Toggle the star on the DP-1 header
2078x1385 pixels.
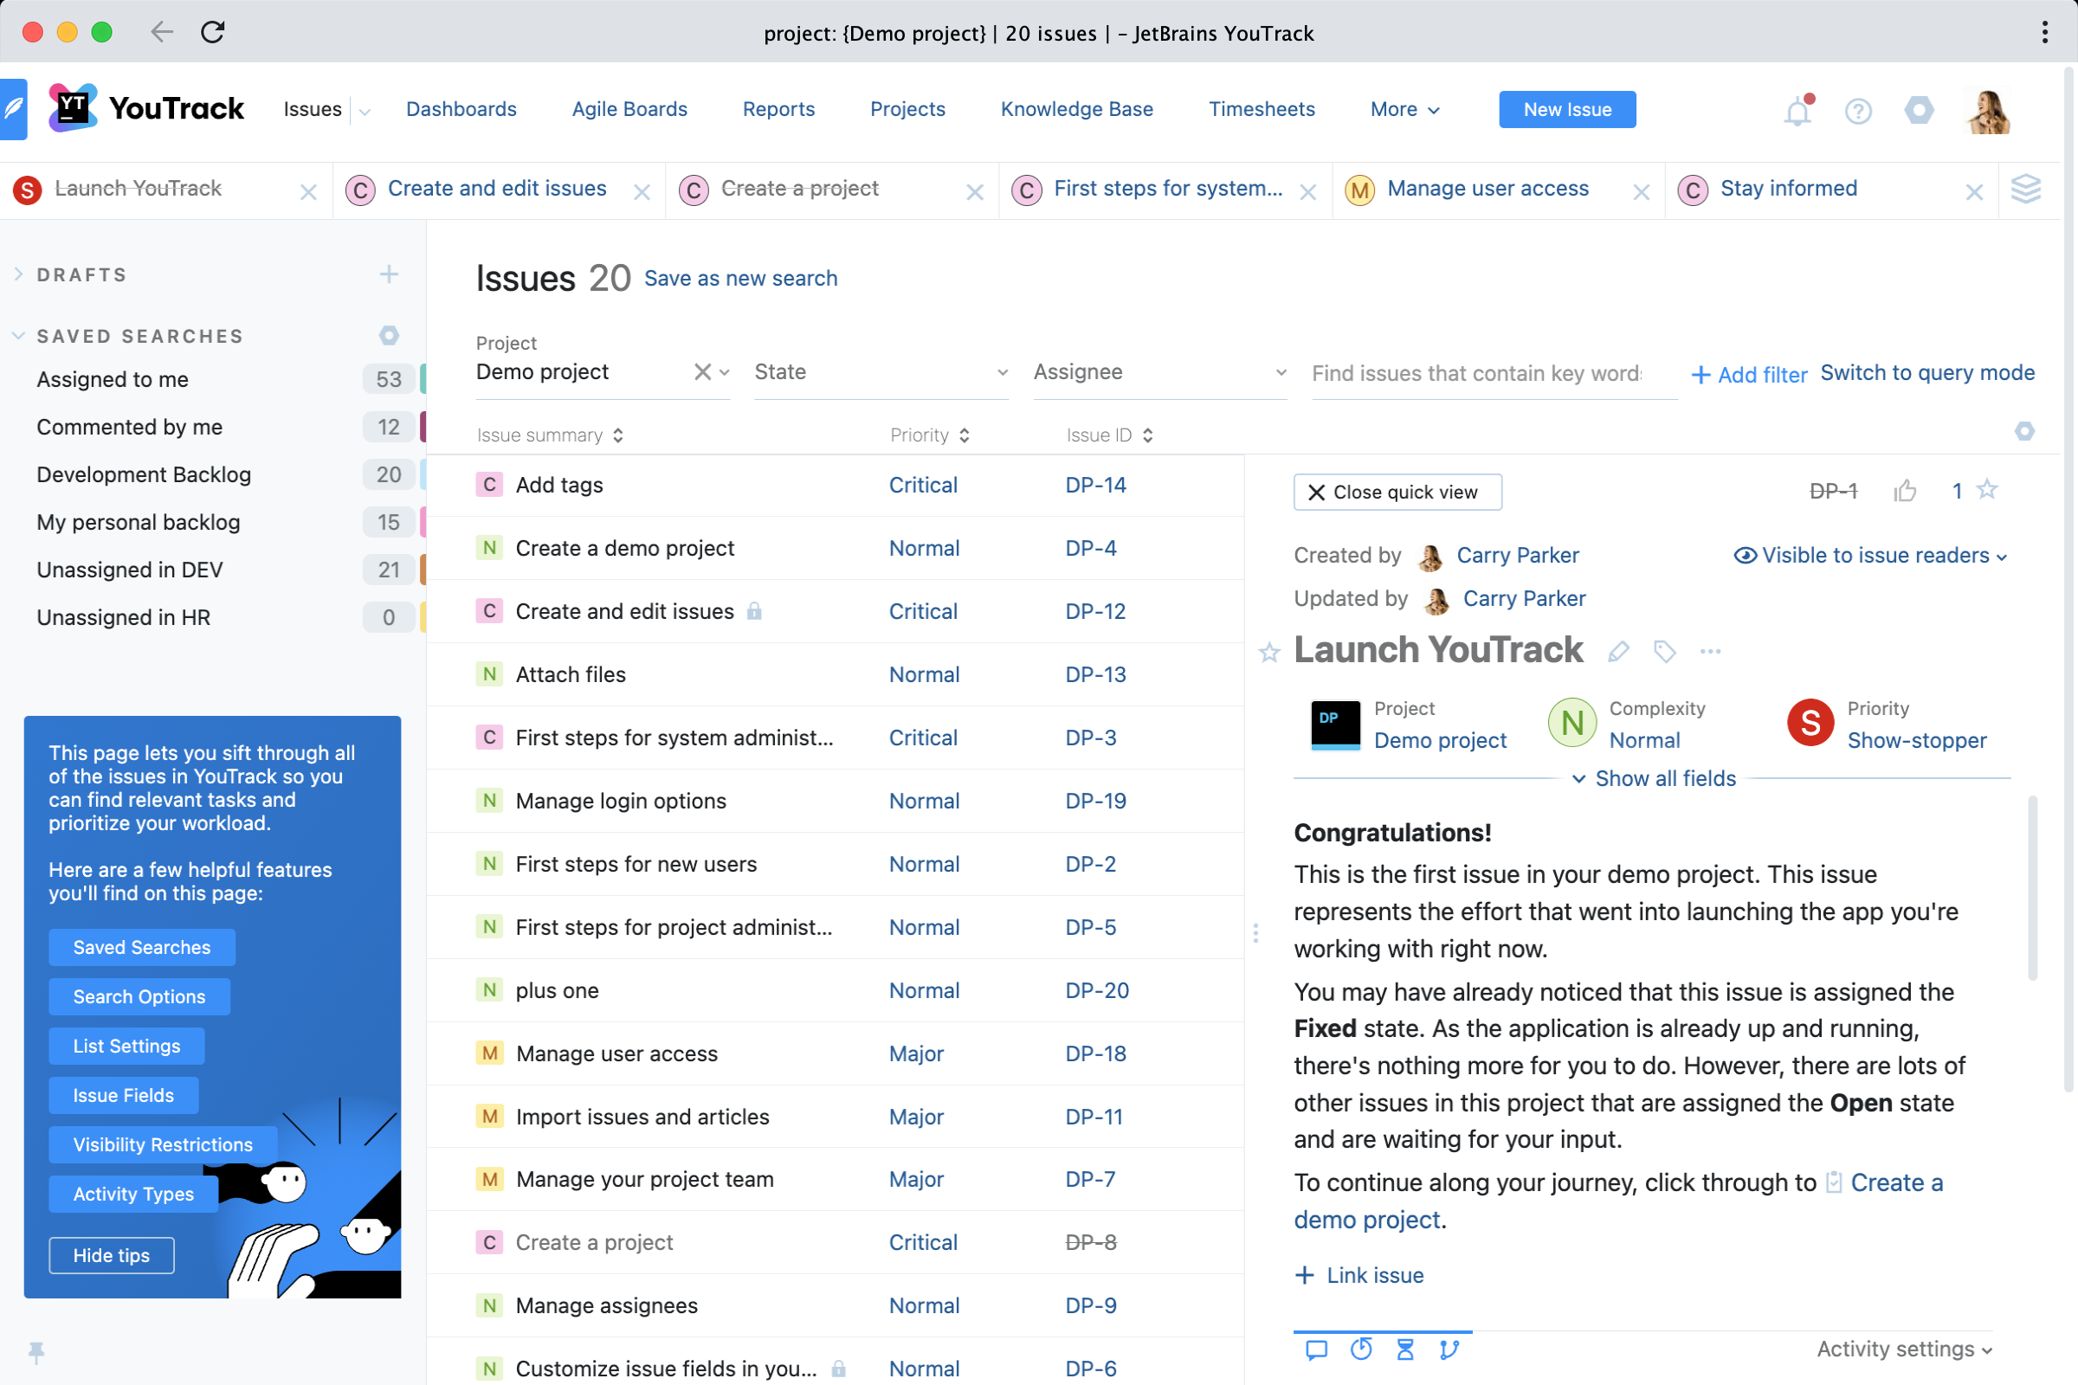[1987, 489]
